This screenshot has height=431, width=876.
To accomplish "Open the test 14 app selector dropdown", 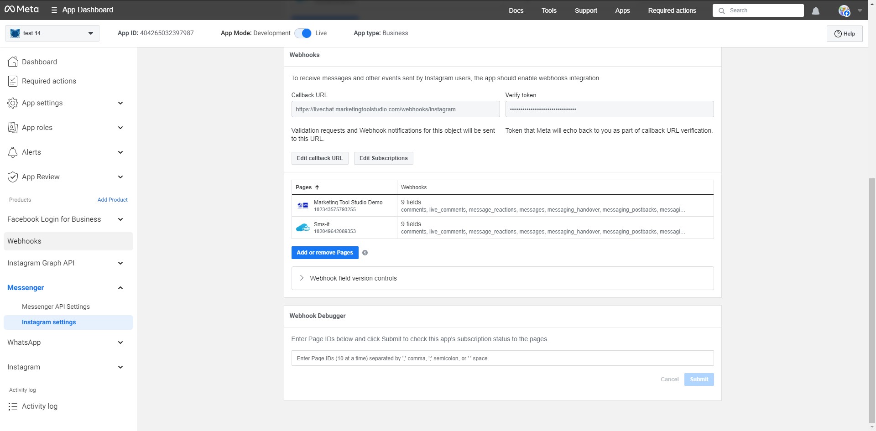I will coord(52,33).
